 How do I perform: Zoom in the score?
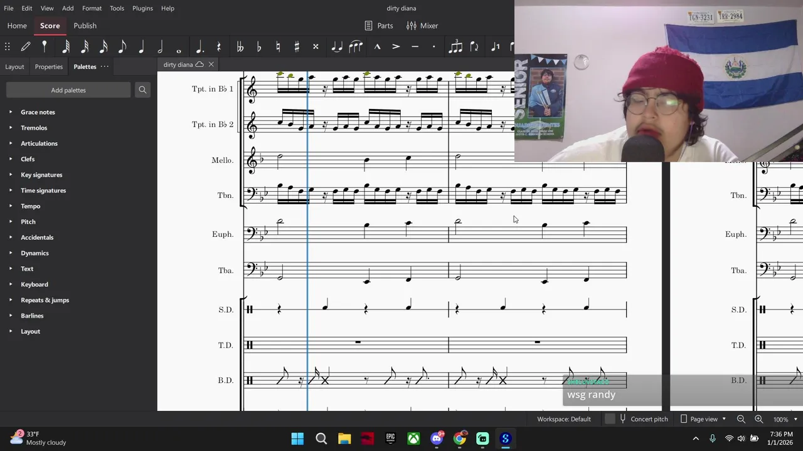click(x=758, y=419)
